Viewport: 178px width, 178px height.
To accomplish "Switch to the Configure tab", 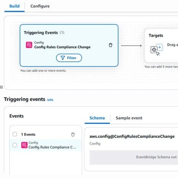I will pyautogui.click(x=40, y=6).
